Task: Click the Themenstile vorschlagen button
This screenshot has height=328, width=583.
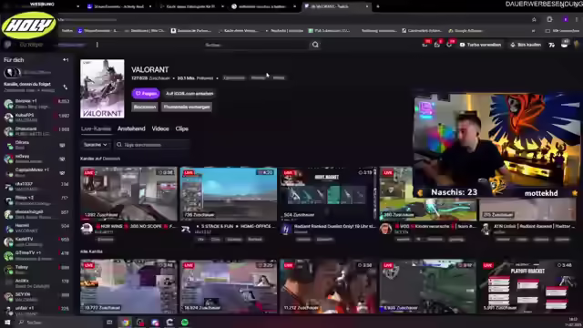Action: [x=187, y=108]
